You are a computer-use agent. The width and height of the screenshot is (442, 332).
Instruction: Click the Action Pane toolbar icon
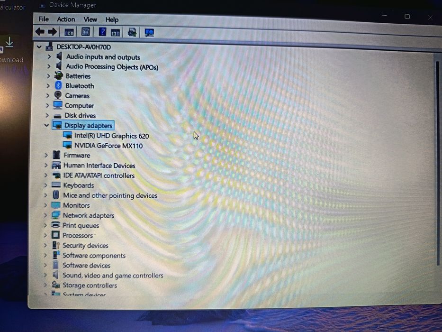pos(116,32)
